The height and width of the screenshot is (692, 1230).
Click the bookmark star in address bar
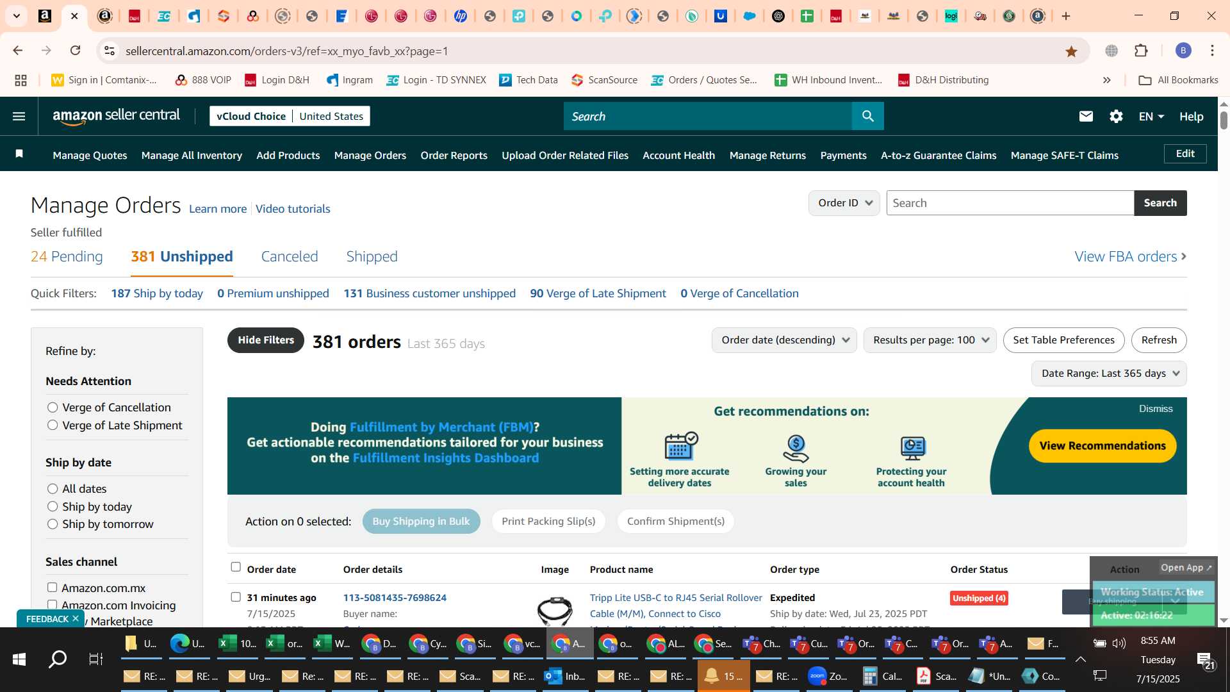[x=1071, y=51]
